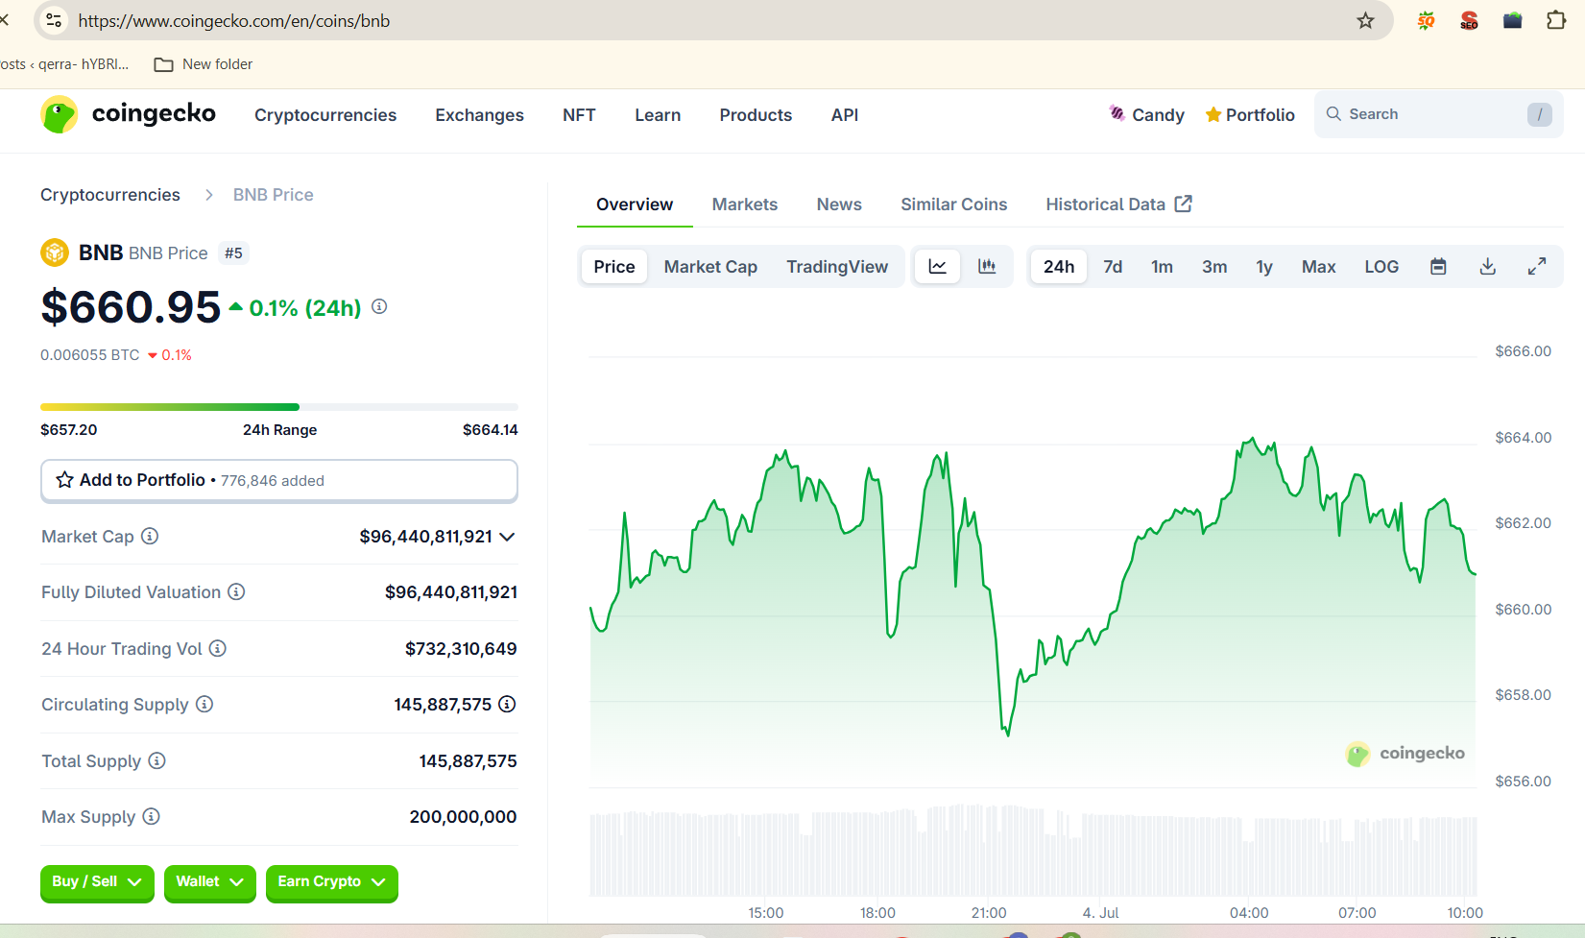Screen dimensions: 1585x938
Task: Switch to the Markets tab
Action: tap(744, 204)
